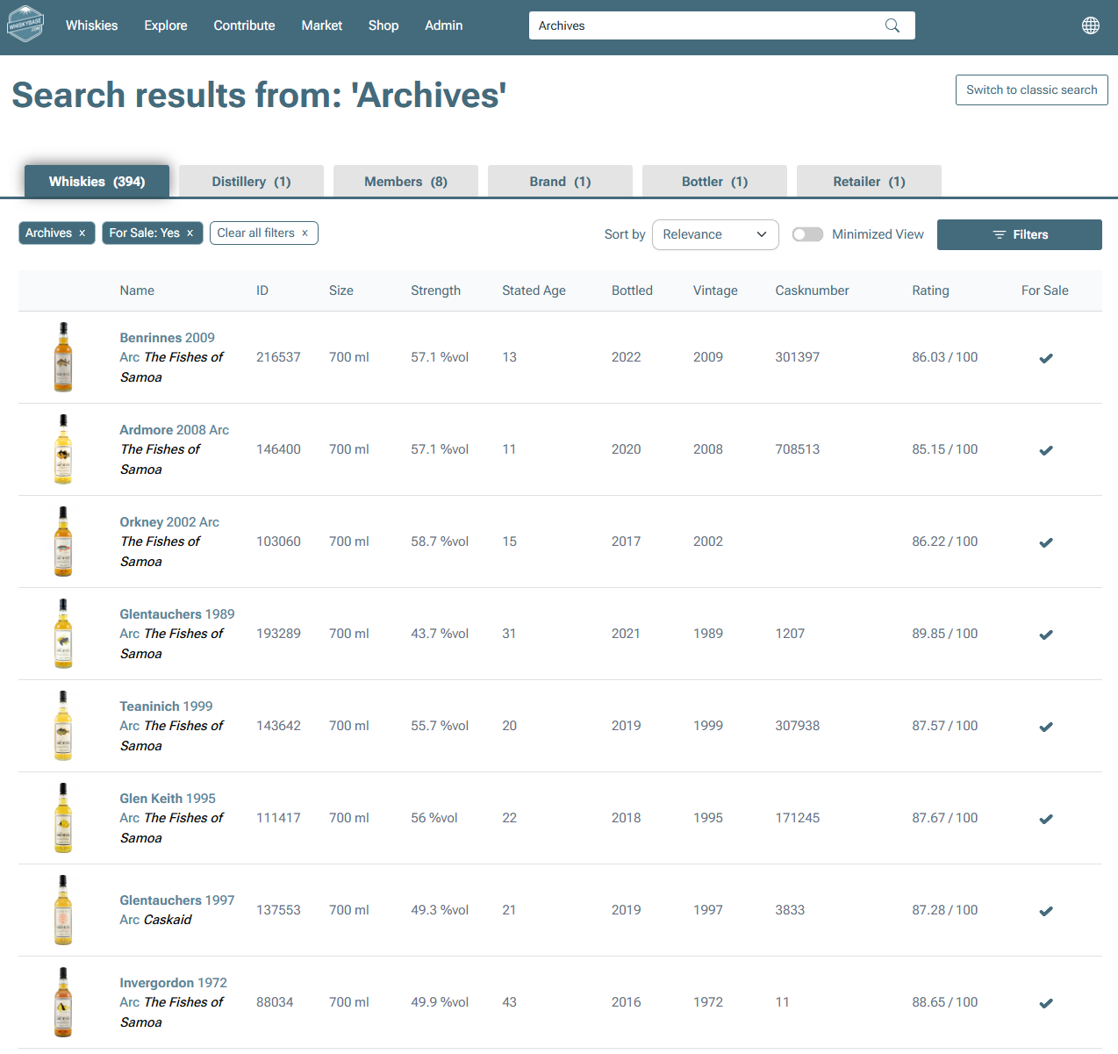Remove the For Sale: Yes filter
This screenshot has width=1118, height=1054.
point(190,233)
